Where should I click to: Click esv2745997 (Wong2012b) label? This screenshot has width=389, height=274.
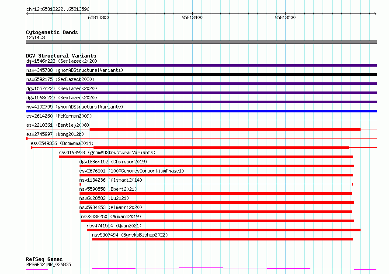(55, 134)
